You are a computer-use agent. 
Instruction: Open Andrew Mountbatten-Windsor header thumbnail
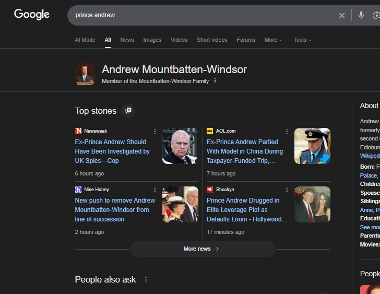(85, 74)
